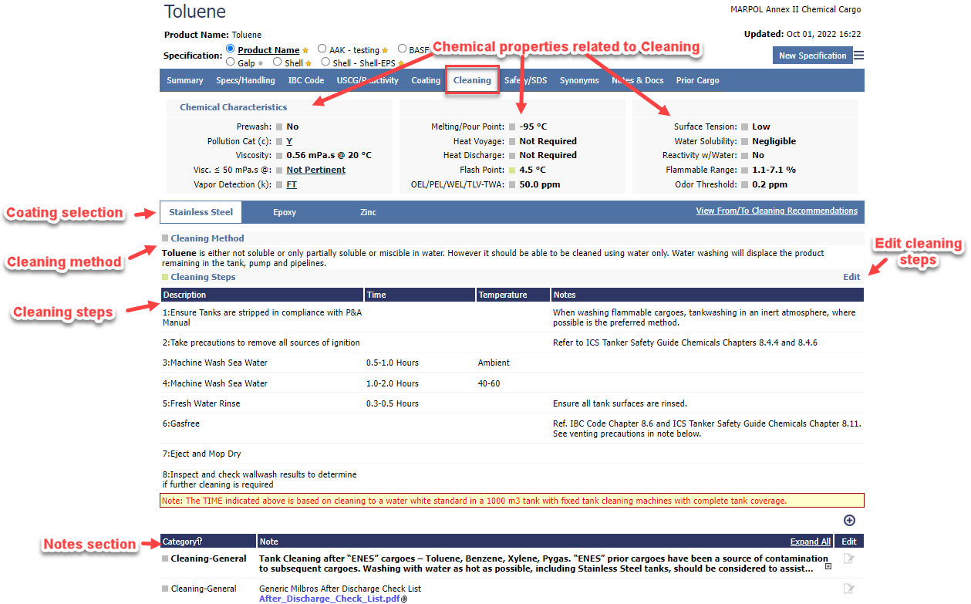Sort notes by the Category column arrow
Viewport: 971px width, 604px height.
click(x=200, y=542)
